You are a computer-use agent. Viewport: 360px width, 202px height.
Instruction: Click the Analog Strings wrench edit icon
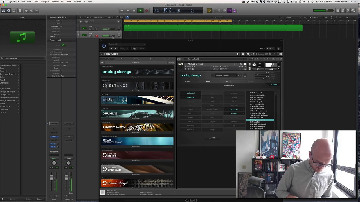point(181,64)
